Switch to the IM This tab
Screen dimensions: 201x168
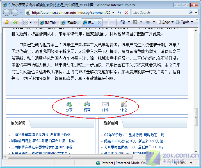[x=49, y=23]
